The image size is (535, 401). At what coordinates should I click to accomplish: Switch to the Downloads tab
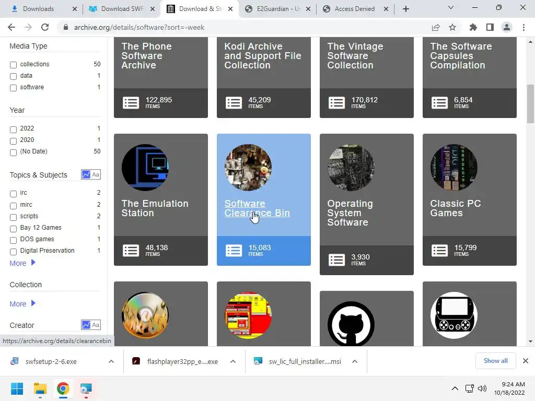point(38,9)
